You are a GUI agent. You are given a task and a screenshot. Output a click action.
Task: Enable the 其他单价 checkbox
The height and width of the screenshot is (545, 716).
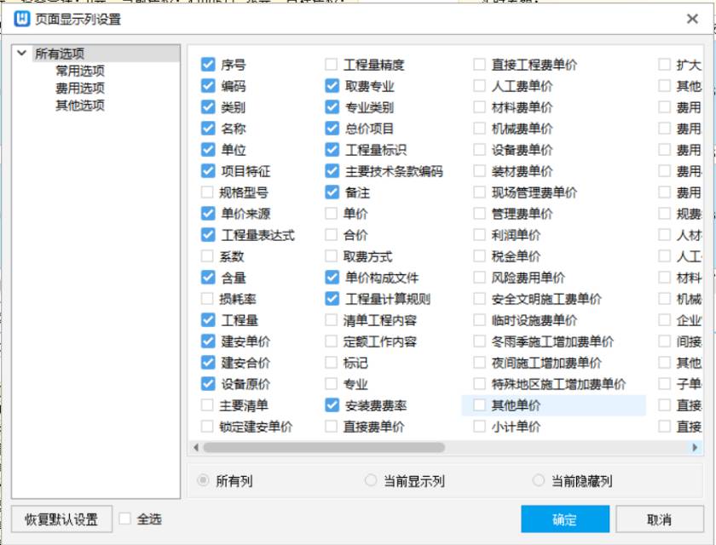tap(479, 405)
